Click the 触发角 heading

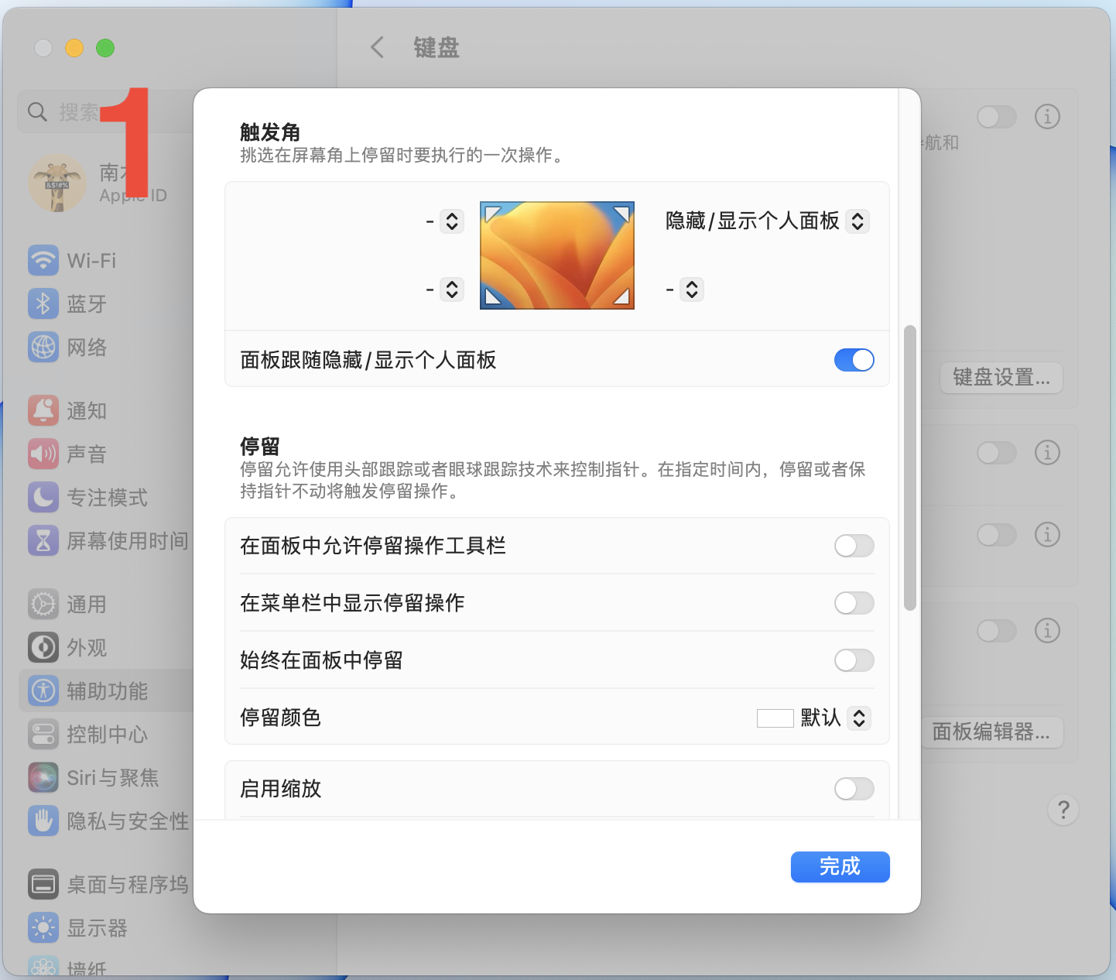point(270,132)
